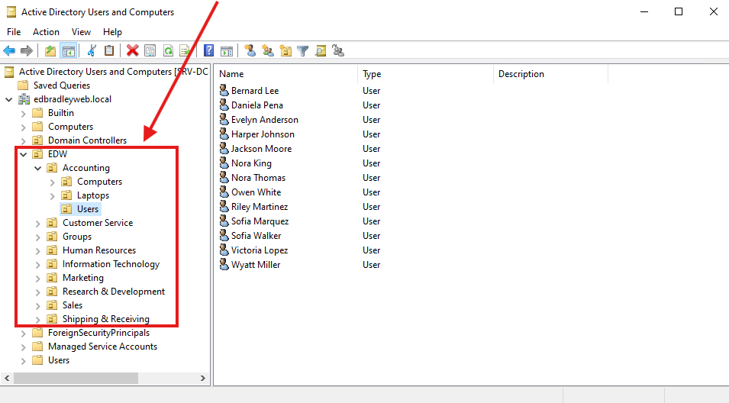This screenshot has width=729, height=403.
Task: Toggle Show/Hide Console Tree toolbar icon
Action: [x=69, y=50]
